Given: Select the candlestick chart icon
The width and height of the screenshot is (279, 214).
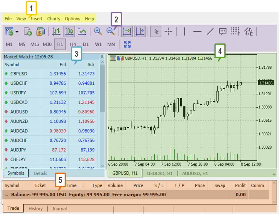Looking at the screenshot, I should pyautogui.click(x=69, y=31).
